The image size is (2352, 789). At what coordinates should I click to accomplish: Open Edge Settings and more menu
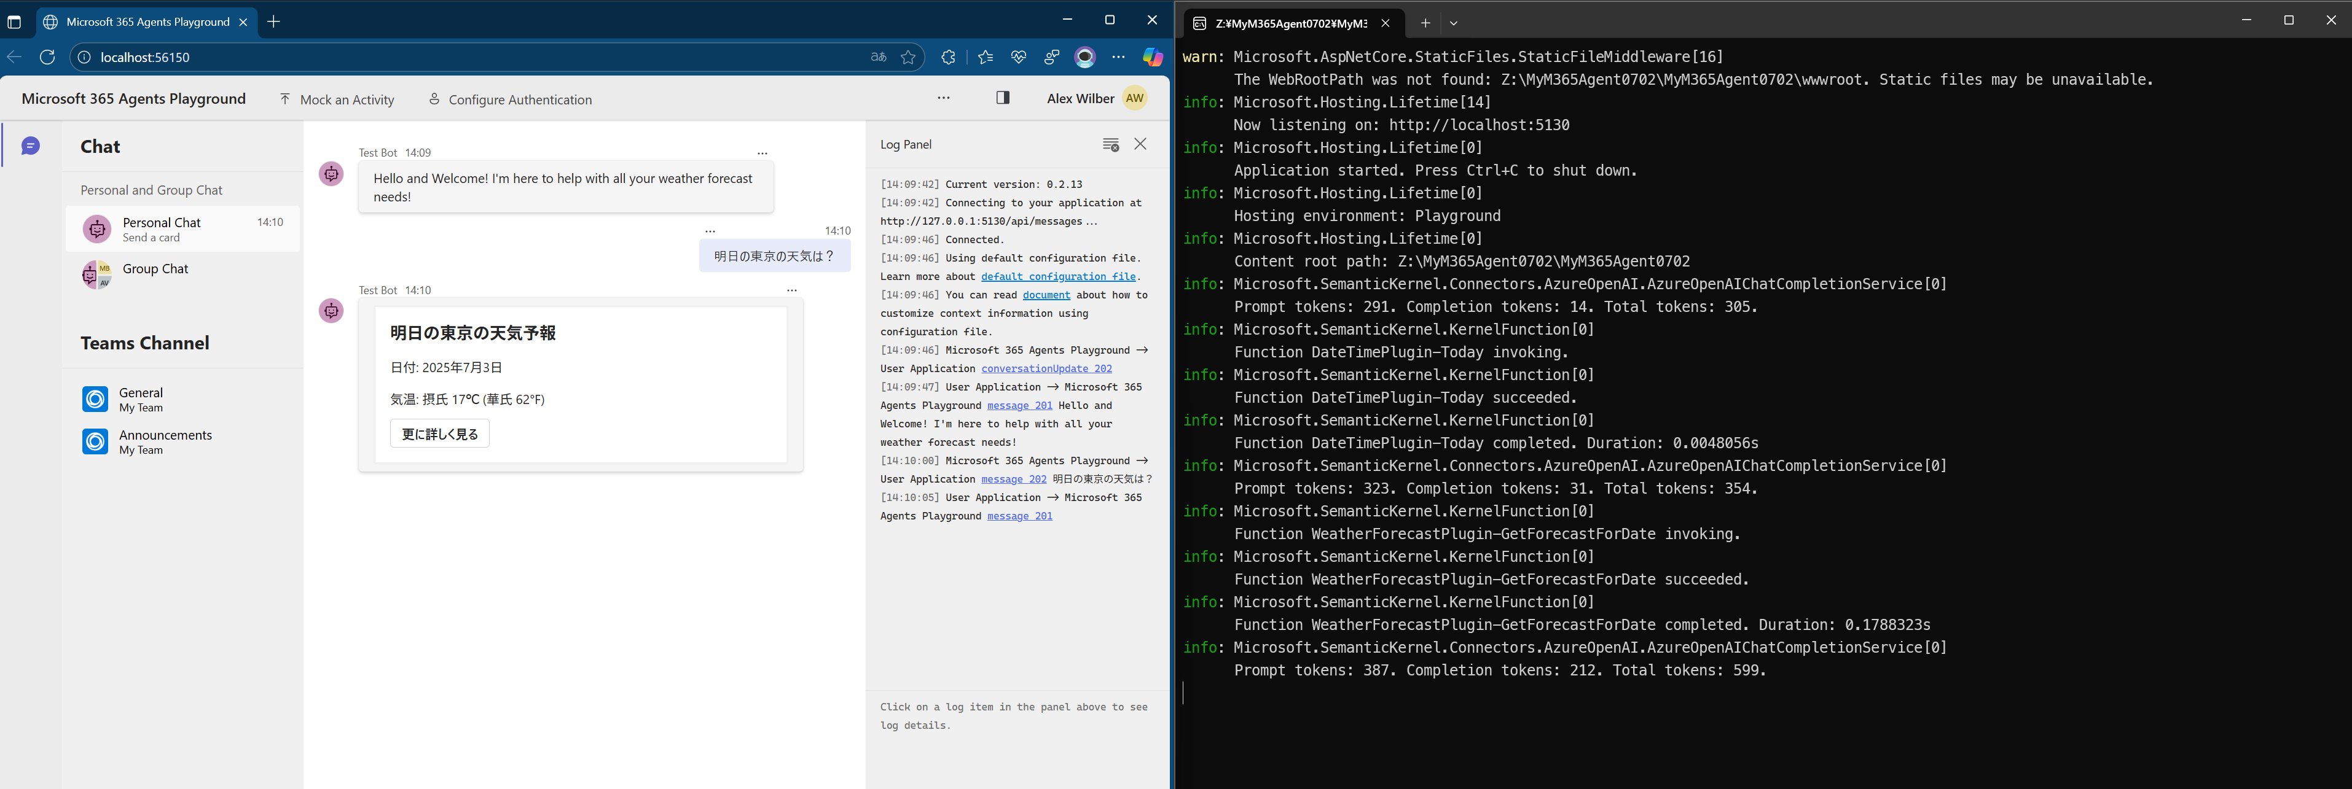click(1118, 56)
